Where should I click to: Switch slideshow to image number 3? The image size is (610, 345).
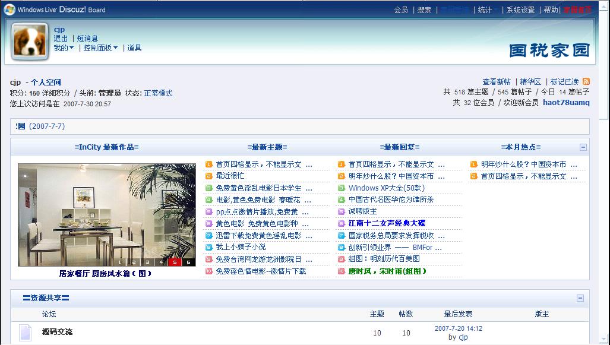(x=146, y=262)
